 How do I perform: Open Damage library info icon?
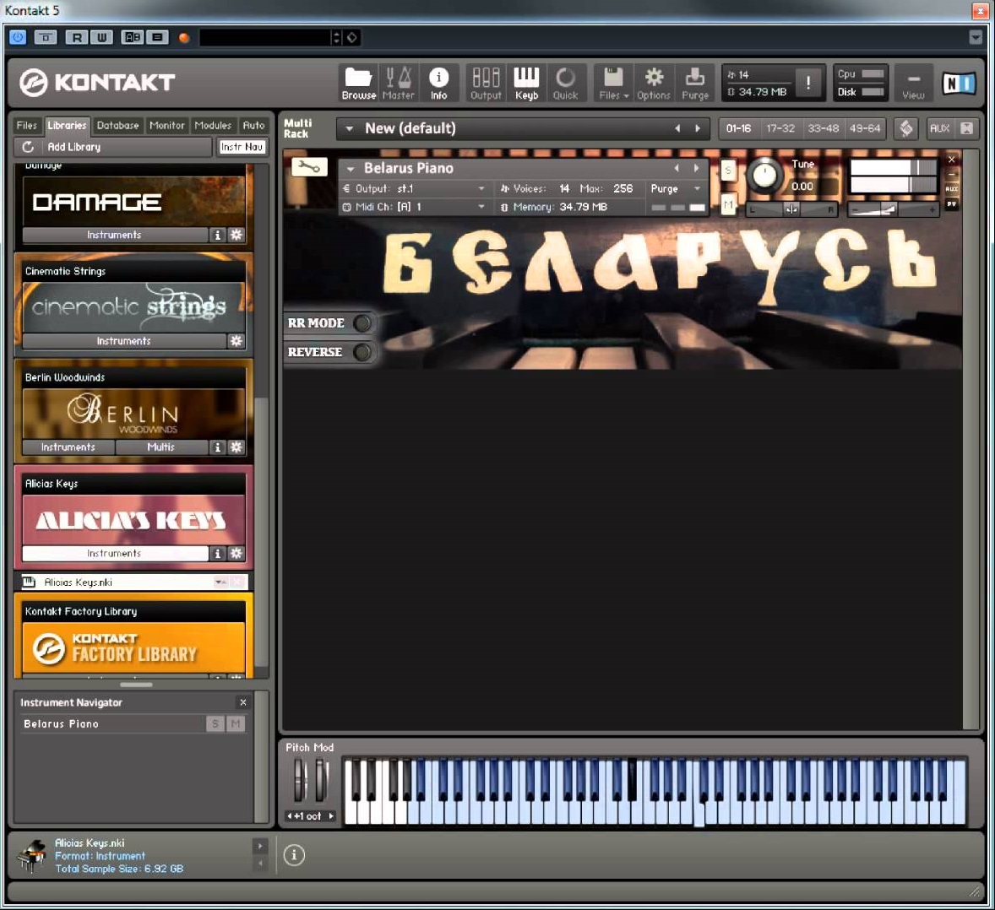(218, 235)
